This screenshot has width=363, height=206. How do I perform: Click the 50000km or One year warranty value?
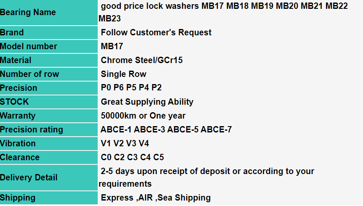(143, 116)
